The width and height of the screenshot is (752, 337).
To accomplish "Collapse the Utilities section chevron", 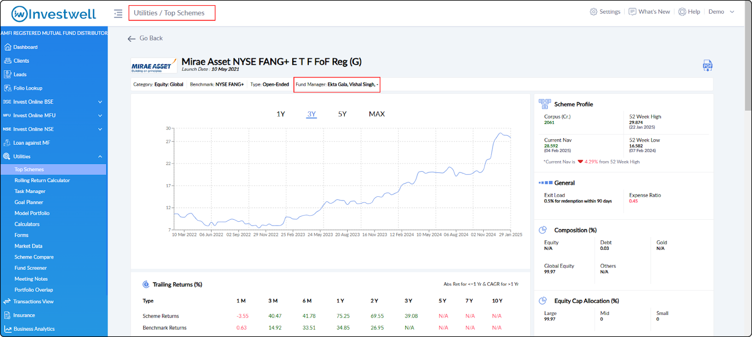I will pyautogui.click(x=100, y=157).
